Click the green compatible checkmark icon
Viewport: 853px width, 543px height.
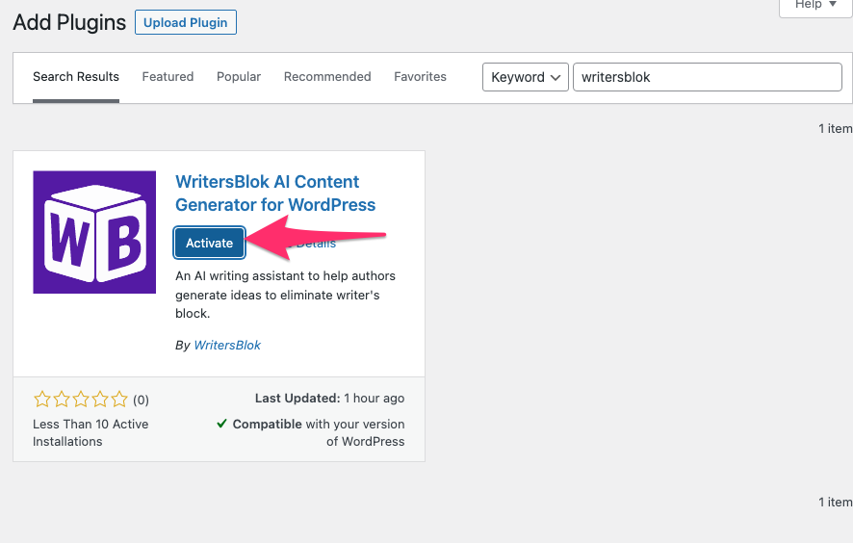click(221, 424)
